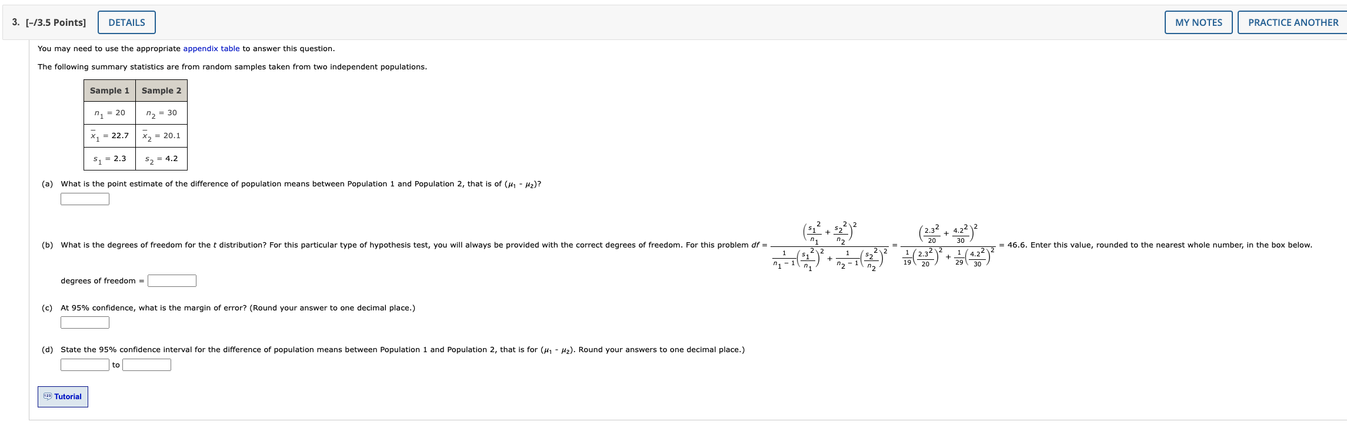Viewport: 1347px width, 428px height.
Task: Click the upper bound box after 'to'
Action: click(146, 365)
